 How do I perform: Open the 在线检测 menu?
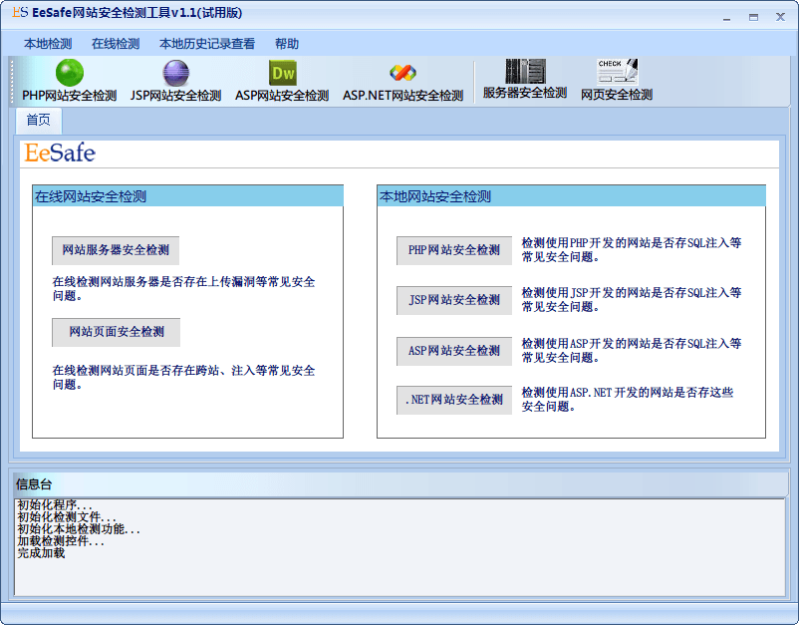pos(116,44)
